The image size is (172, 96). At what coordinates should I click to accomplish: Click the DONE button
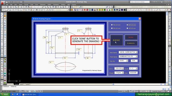point(116,40)
